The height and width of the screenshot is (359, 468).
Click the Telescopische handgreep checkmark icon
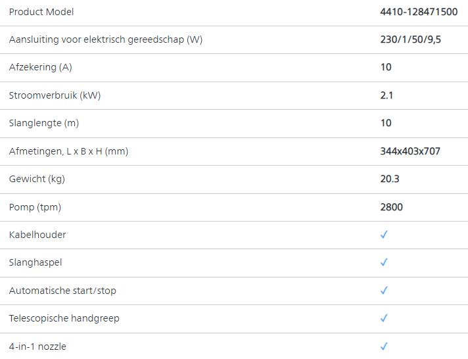[x=384, y=318]
